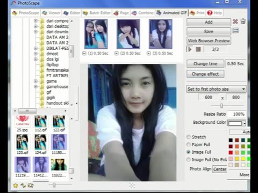The height and width of the screenshot is (193, 258).
Task: Open the Batch Editor tab
Action: pos(97,13)
